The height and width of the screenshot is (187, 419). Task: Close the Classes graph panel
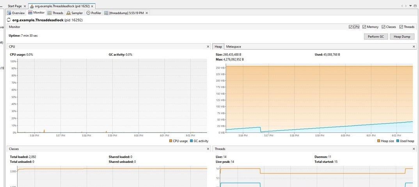[208, 149]
